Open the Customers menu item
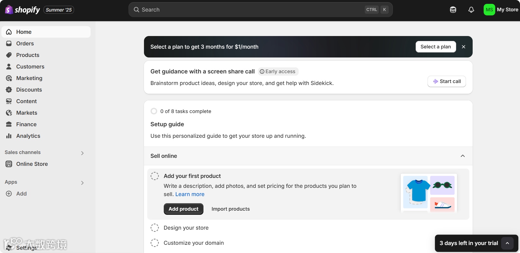Screen dimensions: 520x253 (30, 67)
